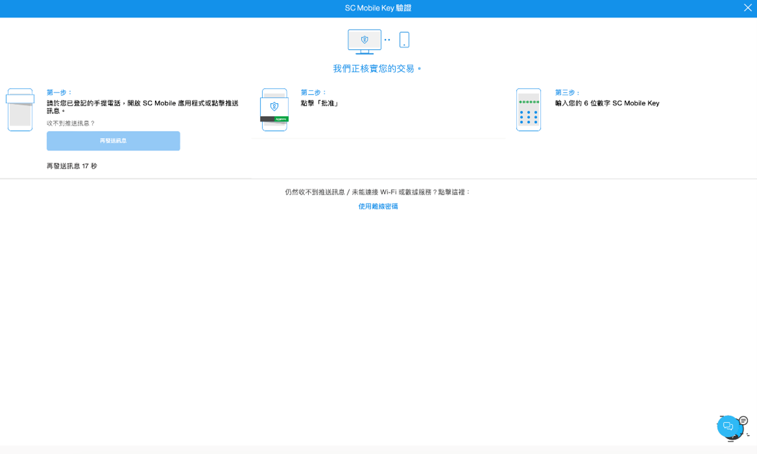Click the desktop monitor with shield icon
This screenshot has height=454, width=757.
[x=364, y=41]
